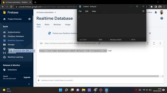Image resolution: width=167 pixels, height=93 pixels.
Task: Go back in Chrome
Action: pos(3,7)
